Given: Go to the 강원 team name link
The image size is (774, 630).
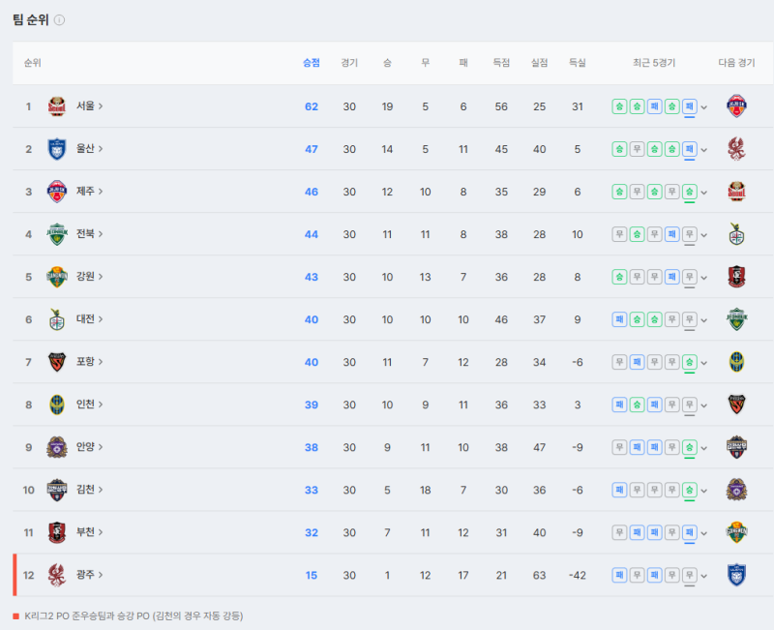Looking at the screenshot, I should coord(89,276).
